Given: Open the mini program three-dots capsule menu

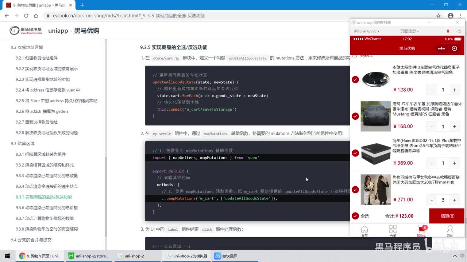Looking at the screenshot, I should pyautogui.click(x=441, y=48).
